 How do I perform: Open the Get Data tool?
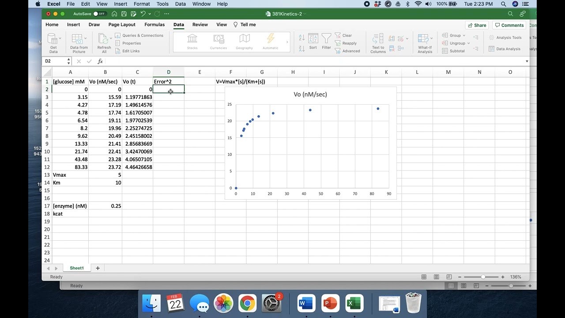click(x=53, y=43)
